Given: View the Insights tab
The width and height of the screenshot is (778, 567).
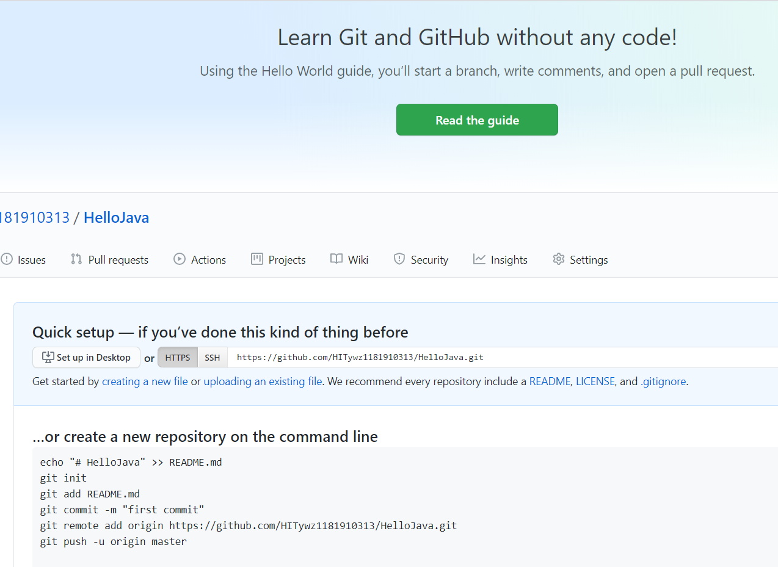Looking at the screenshot, I should tap(500, 259).
